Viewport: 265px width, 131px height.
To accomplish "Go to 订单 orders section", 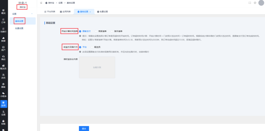I will click(x=3, y=21).
